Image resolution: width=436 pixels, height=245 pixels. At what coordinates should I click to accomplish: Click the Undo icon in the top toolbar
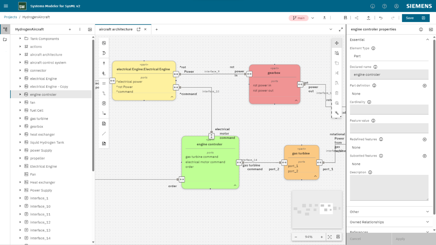click(x=381, y=18)
